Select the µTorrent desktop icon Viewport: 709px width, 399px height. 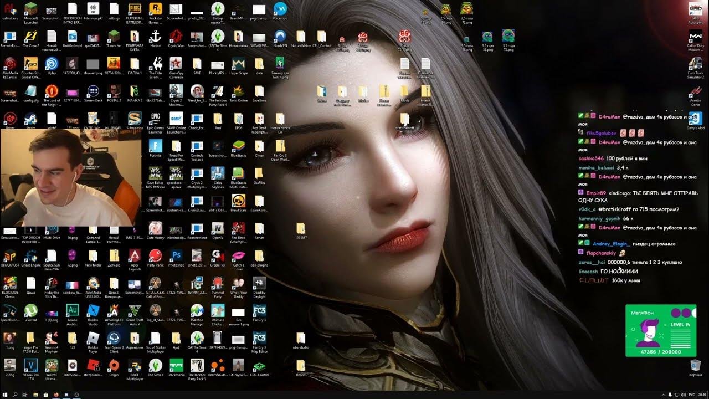point(31,310)
